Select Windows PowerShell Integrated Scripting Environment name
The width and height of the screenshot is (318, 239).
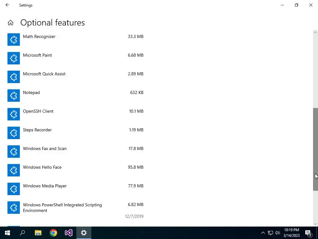62,208
